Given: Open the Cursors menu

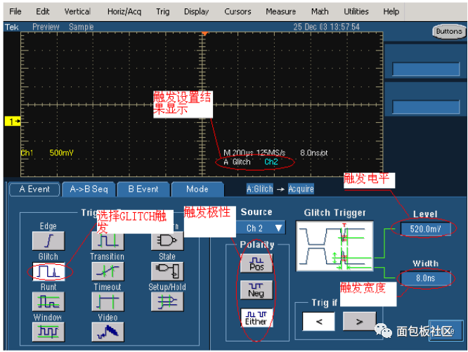Looking at the screenshot, I should pos(238,12).
